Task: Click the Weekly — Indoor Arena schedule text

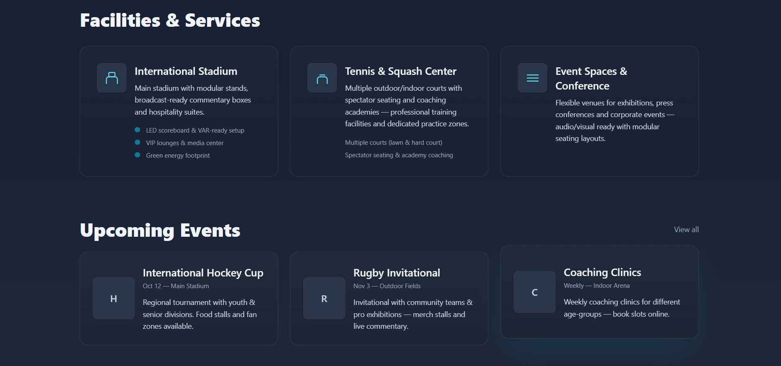Action: tap(597, 286)
